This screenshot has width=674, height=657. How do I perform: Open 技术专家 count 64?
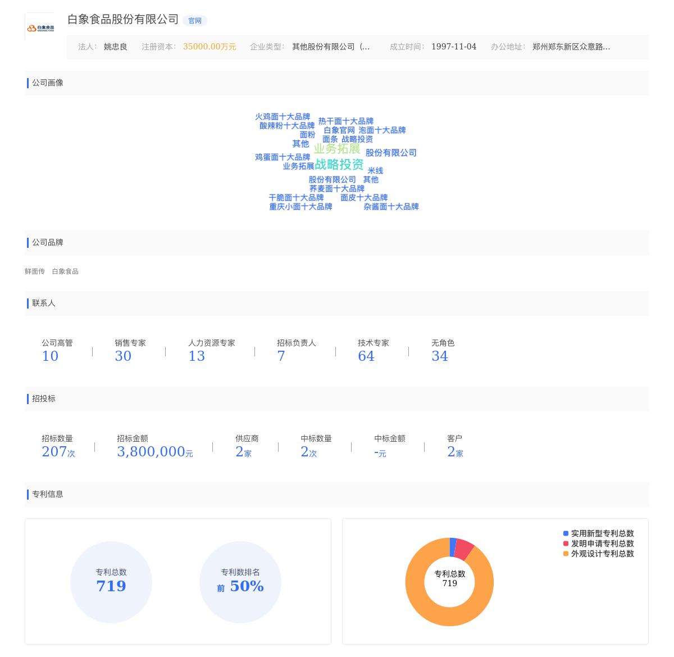(x=374, y=351)
